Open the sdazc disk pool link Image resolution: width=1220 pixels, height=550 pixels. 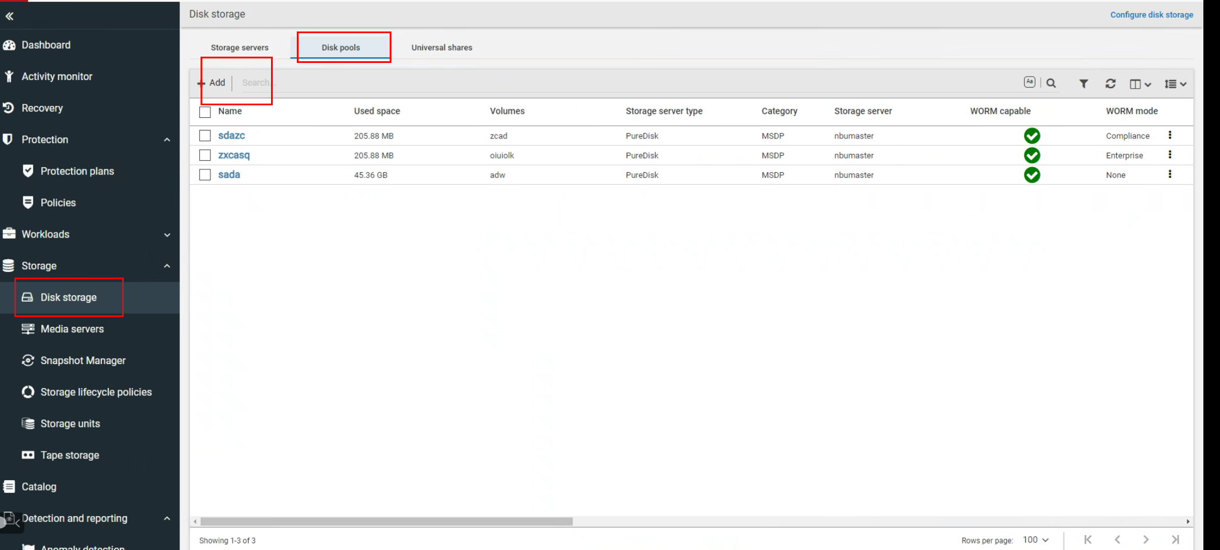coord(232,136)
